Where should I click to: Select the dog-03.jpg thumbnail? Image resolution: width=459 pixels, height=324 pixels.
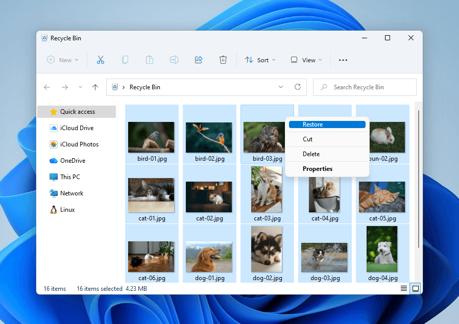[324, 257]
